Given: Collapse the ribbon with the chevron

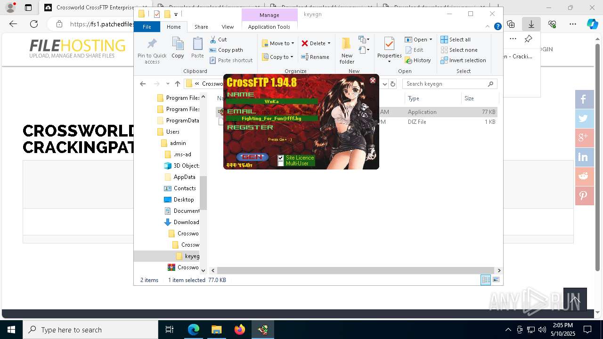Looking at the screenshot, I should (x=488, y=27).
